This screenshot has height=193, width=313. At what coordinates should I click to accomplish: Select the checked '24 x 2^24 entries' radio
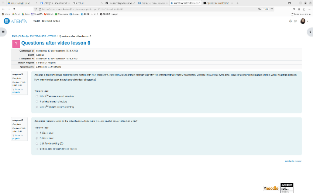(37, 107)
